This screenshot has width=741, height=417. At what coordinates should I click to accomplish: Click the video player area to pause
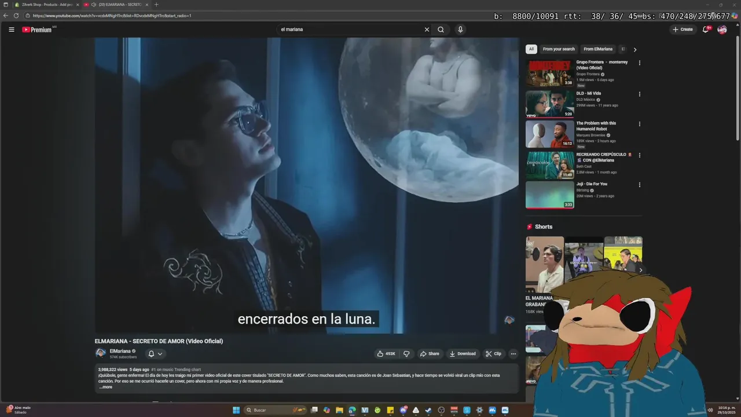coord(307,185)
